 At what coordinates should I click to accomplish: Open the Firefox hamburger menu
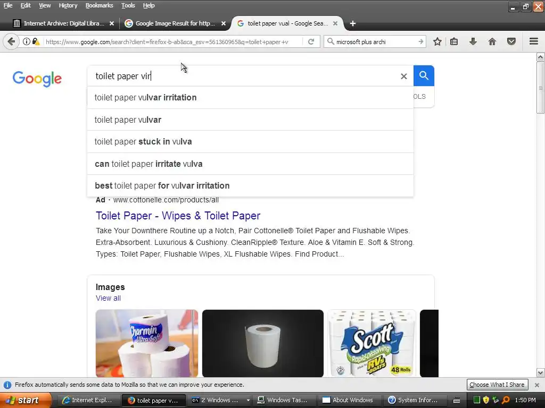534,41
